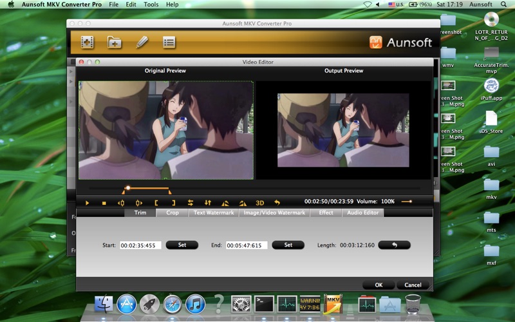Click the right bracket trim end marker icon
Viewport: 515px width, 322px height.
(x=173, y=203)
